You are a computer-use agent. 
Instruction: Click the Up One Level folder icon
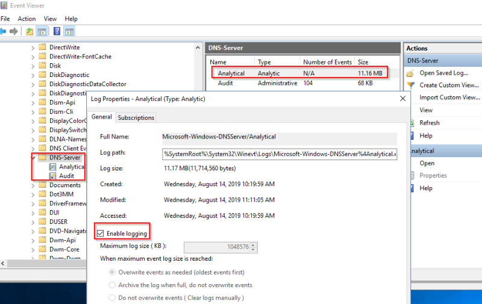(x=30, y=31)
